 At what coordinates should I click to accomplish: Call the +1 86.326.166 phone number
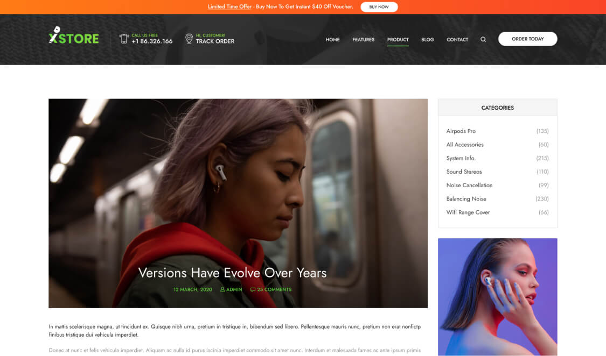point(152,41)
